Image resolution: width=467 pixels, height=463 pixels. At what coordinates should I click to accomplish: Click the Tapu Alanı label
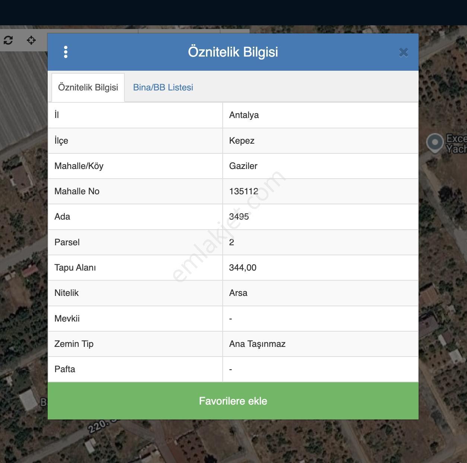pyautogui.click(x=75, y=268)
